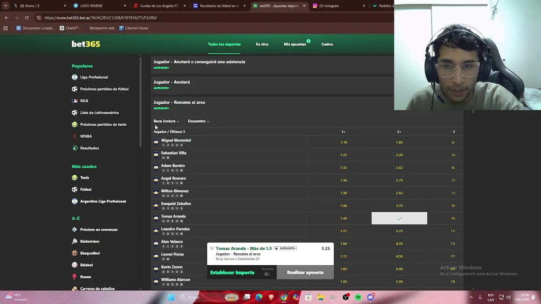Open the Liga Profesional sidebar icon
The height and width of the screenshot is (304, 541).
pos(75,77)
